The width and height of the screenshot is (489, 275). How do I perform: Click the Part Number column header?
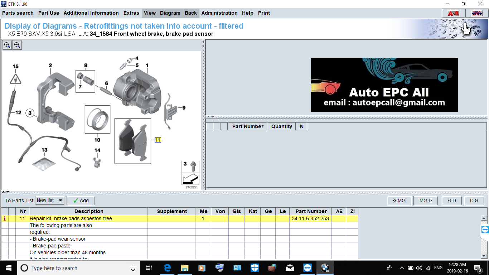310,211
